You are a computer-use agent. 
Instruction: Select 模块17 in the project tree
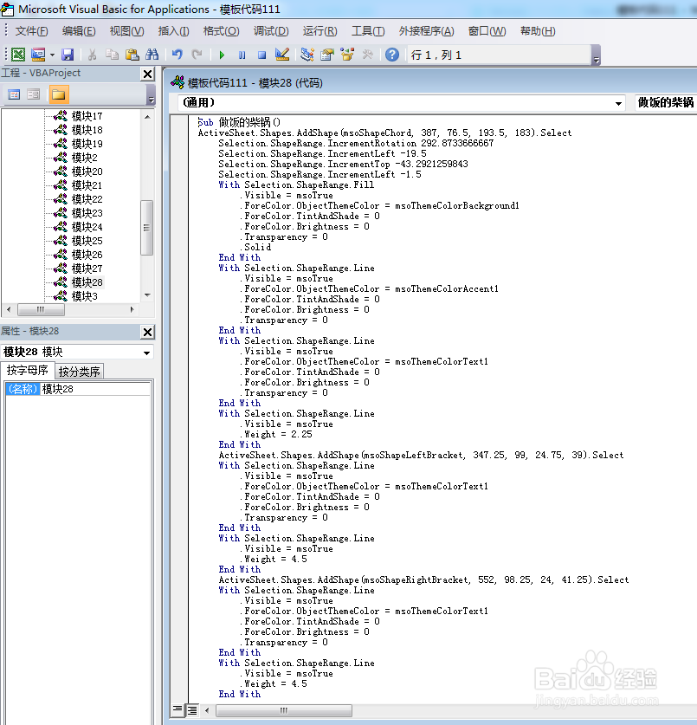coord(87,116)
